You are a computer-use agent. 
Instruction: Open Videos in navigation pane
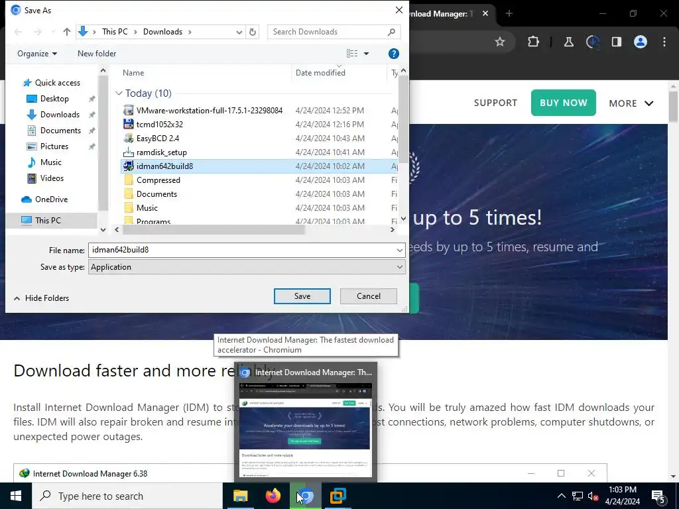(52, 178)
